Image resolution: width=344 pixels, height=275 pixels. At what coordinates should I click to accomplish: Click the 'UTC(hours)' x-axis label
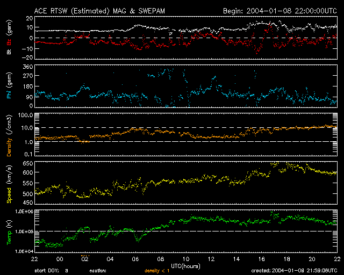185,266
